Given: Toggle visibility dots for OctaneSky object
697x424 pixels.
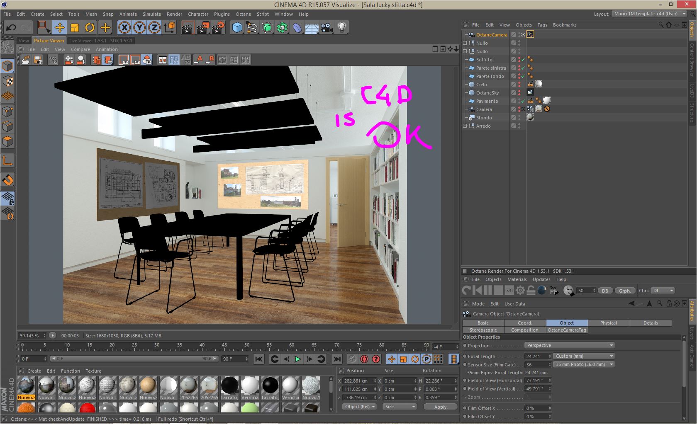Looking at the screenshot, I should click(x=519, y=93).
